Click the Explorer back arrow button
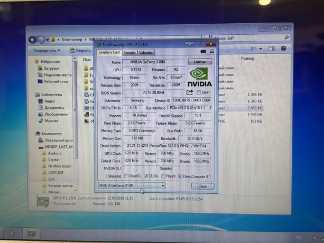This screenshot has width=324, height=243. coord(33,40)
